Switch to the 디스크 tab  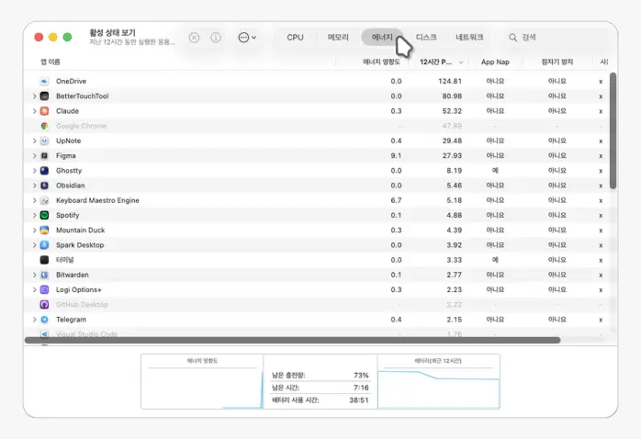click(426, 38)
